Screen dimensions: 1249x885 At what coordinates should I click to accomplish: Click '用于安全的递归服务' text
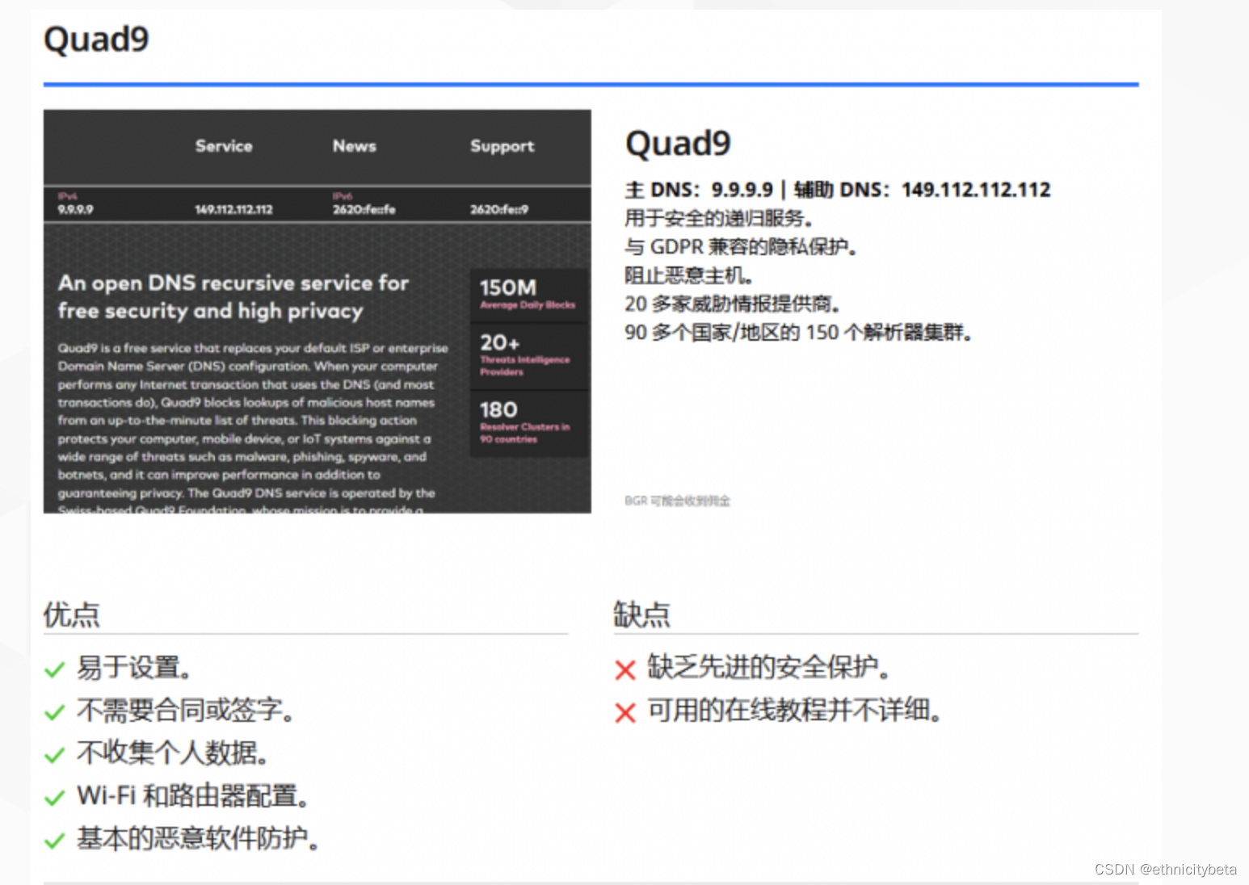(719, 218)
